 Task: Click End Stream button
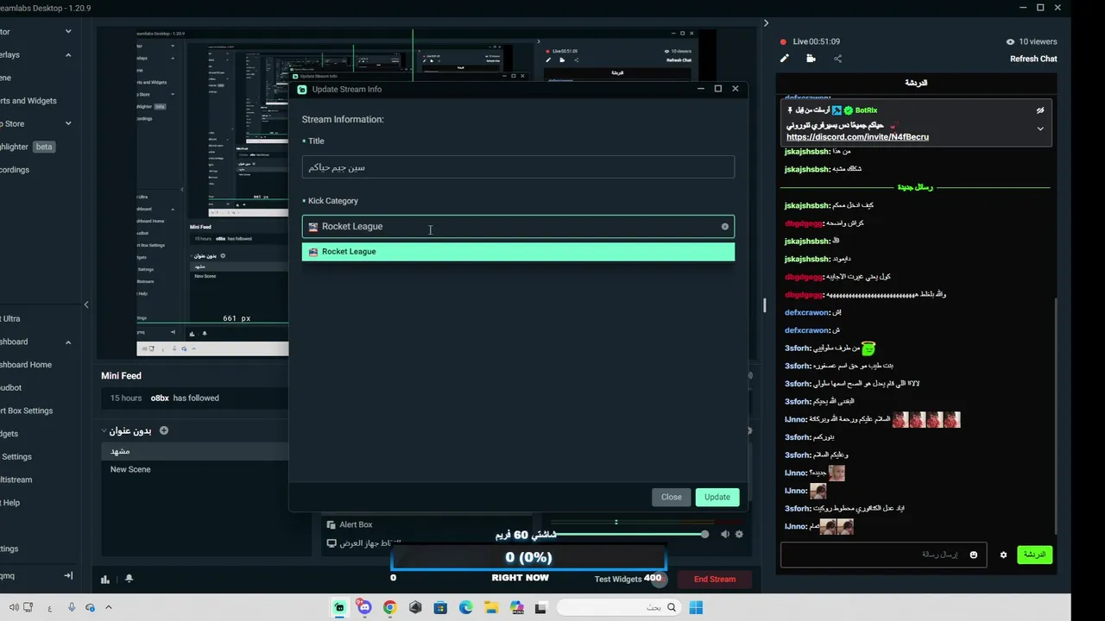click(x=715, y=580)
